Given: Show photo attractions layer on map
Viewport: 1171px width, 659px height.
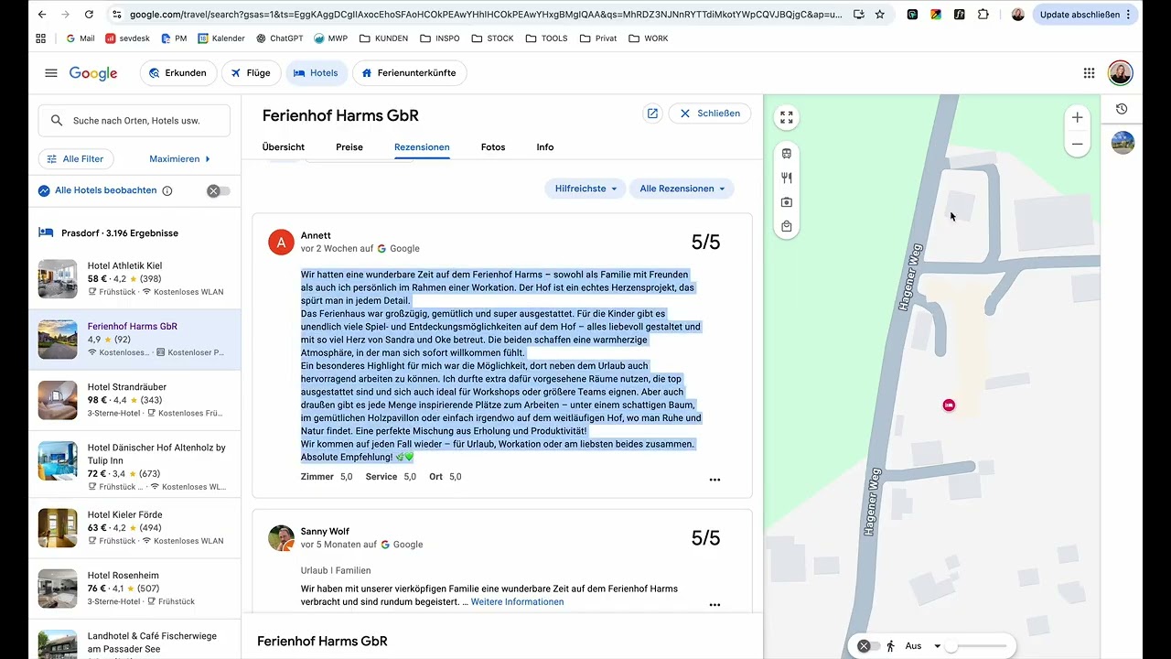Looking at the screenshot, I should tap(787, 202).
